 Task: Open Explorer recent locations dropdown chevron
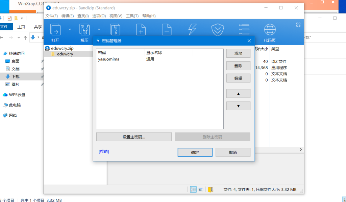coord(19,38)
